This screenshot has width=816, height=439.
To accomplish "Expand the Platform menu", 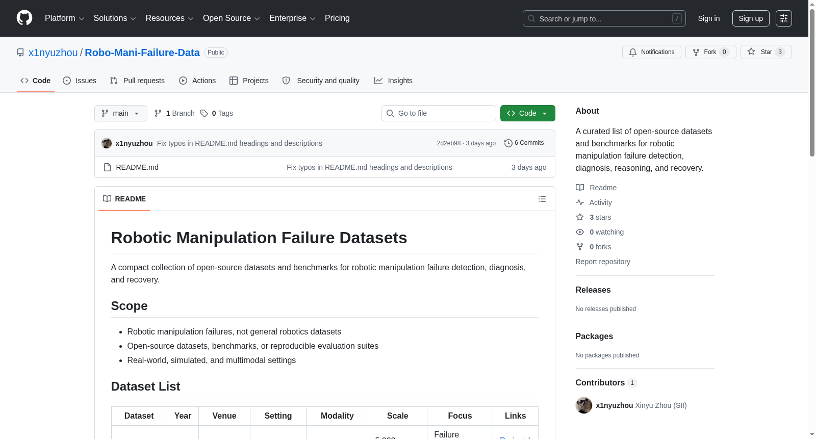I will click(x=65, y=18).
